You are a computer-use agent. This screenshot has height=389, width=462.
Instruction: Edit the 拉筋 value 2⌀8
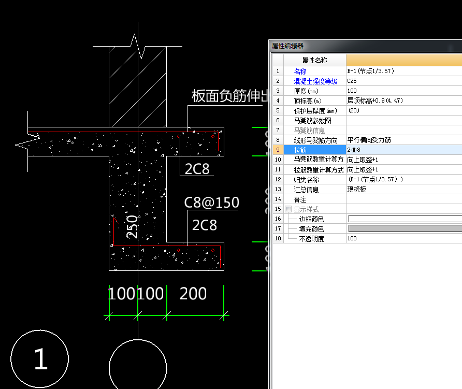tap(404, 150)
